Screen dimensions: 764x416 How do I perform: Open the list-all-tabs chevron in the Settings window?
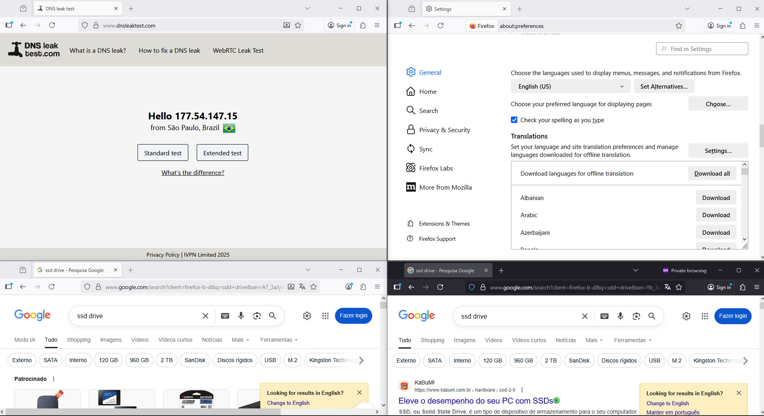[x=687, y=9]
